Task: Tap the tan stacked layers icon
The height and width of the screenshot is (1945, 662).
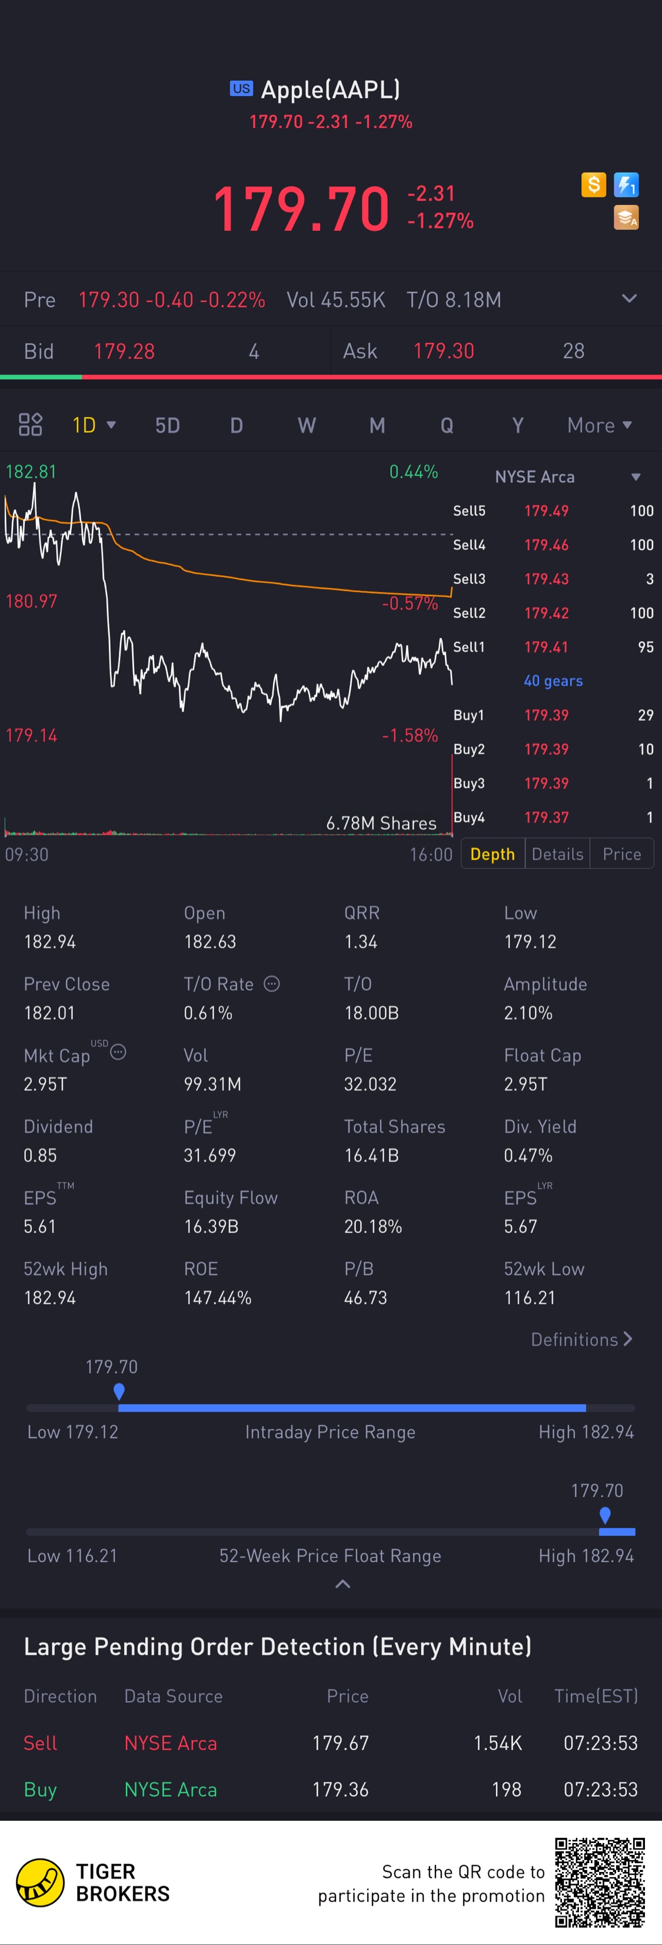Action: [626, 217]
